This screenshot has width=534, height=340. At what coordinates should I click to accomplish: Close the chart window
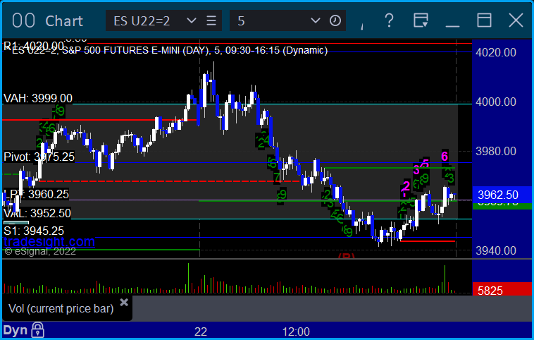point(516,20)
